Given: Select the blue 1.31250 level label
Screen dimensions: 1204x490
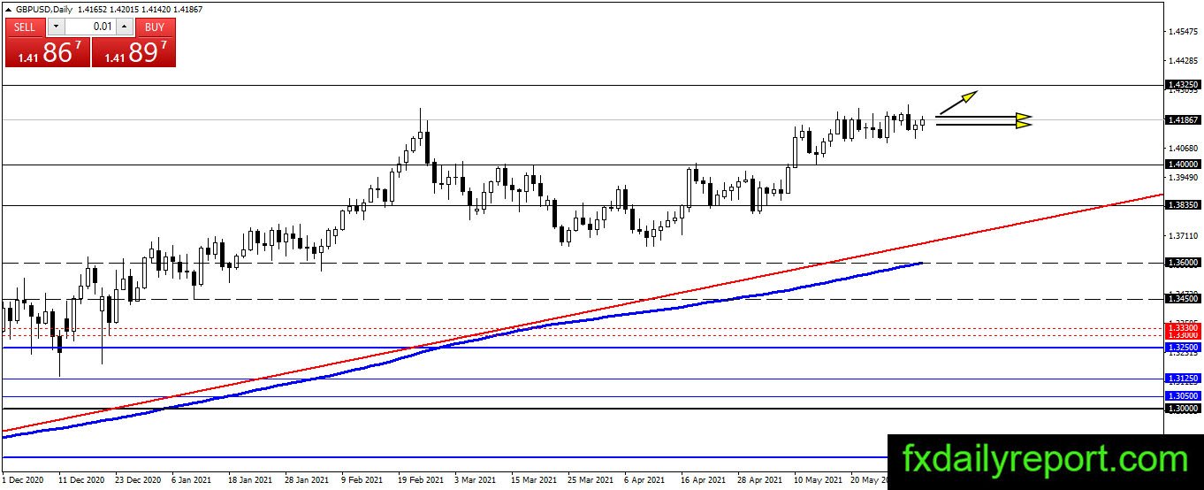Looking at the screenshot, I should click(1183, 379).
